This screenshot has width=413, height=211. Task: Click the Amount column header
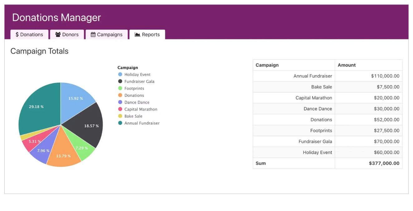click(x=347, y=65)
